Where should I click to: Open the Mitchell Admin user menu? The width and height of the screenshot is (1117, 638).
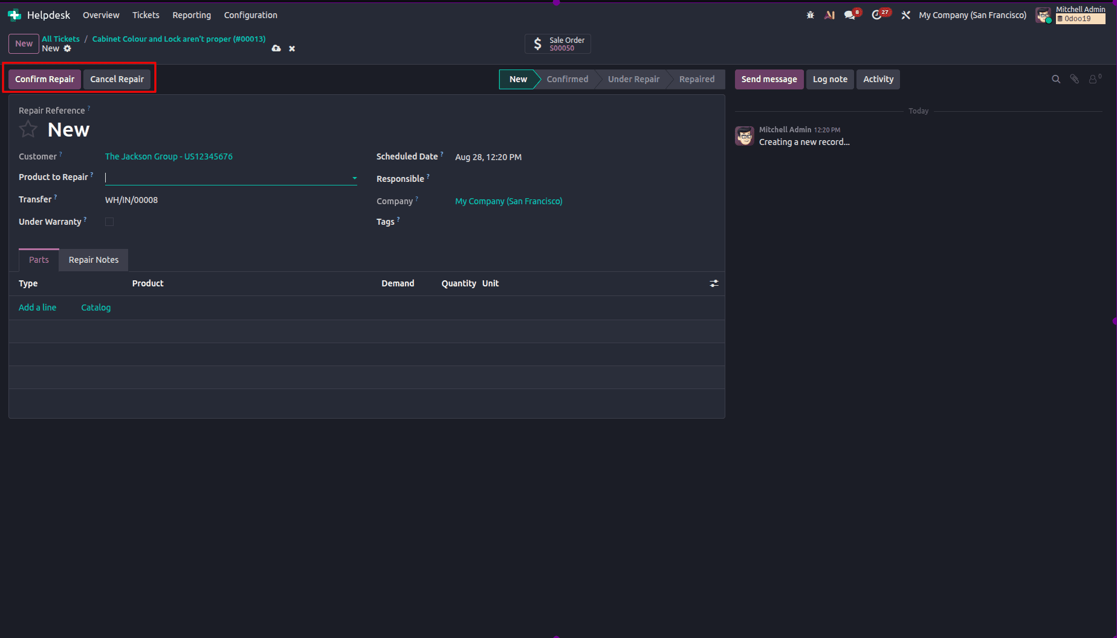(1071, 14)
